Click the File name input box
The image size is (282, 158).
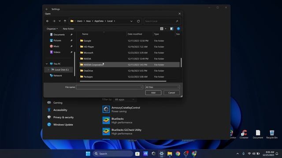point(109,87)
